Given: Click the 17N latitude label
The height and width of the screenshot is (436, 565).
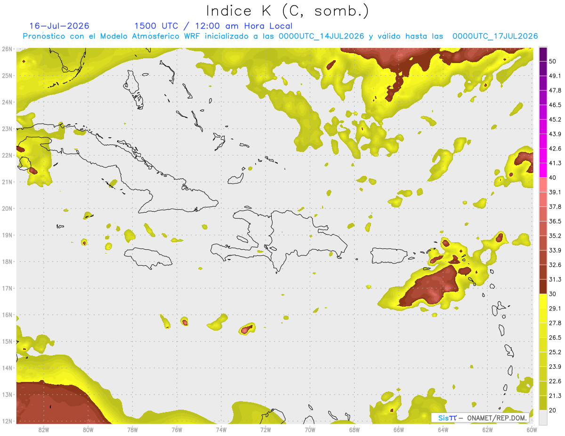Looking at the screenshot, I should 7,288.
